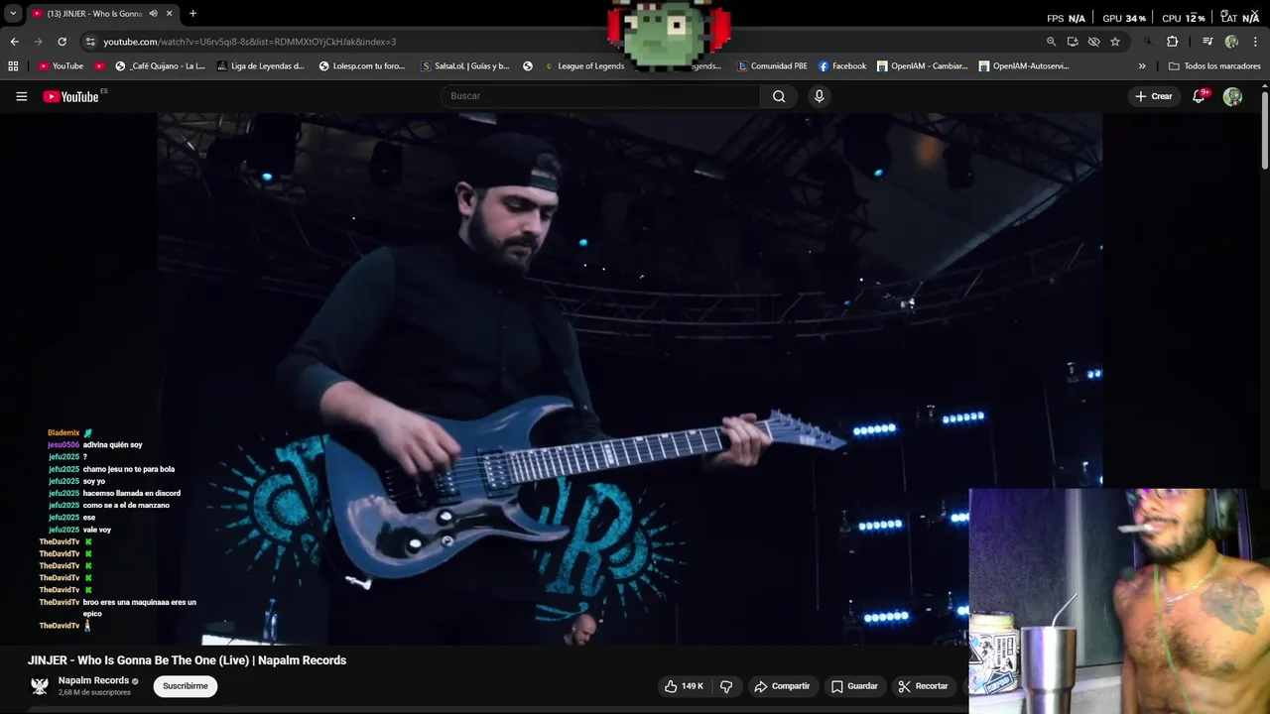Viewport: 1270px width, 714px height.
Task: Open the zoom magnifier in address bar
Action: 1051,42
